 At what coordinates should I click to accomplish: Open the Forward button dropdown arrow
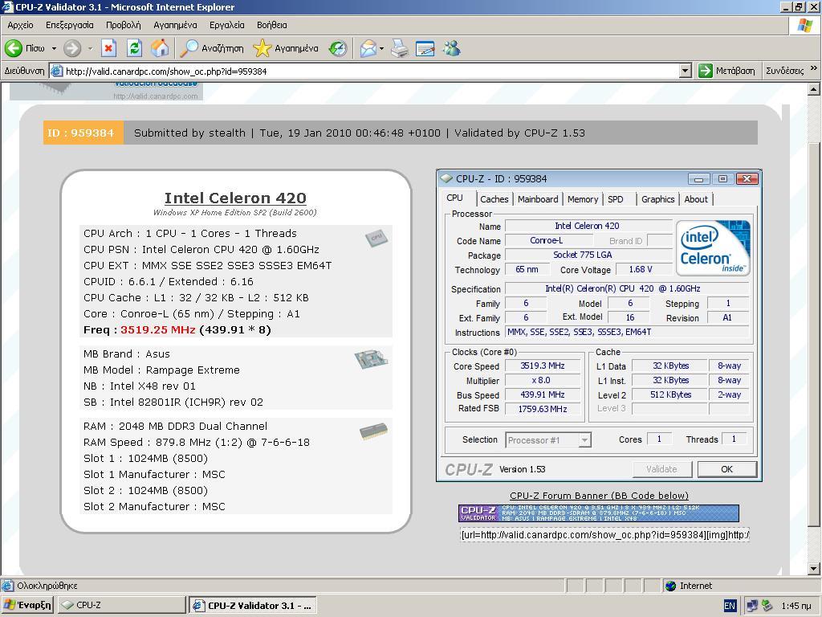pos(90,48)
